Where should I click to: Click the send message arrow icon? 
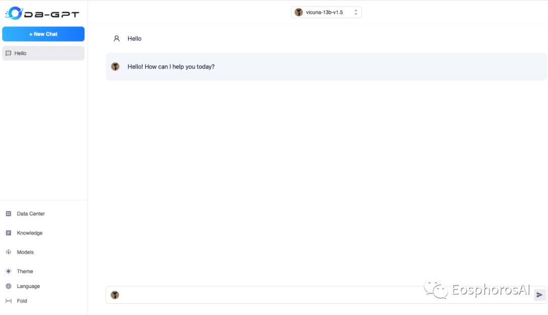539,295
